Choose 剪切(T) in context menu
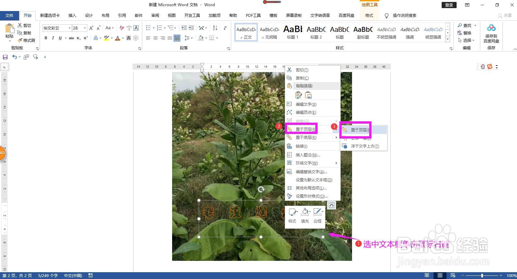The height and width of the screenshot is (279, 517). coord(312,70)
